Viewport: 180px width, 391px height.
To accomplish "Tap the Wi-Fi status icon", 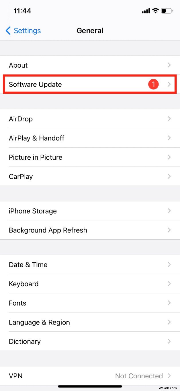I will (155, 11).
